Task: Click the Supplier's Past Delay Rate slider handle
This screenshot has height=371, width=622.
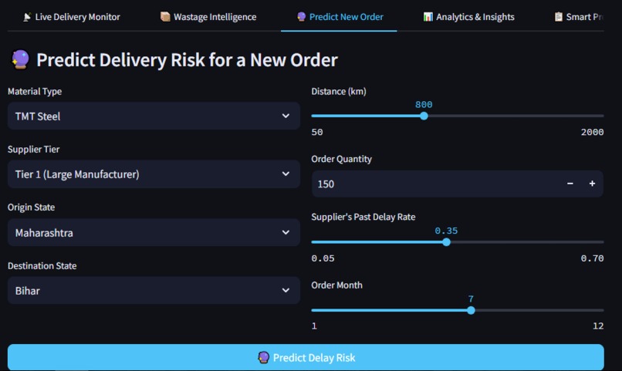Action: coord(446,241)
